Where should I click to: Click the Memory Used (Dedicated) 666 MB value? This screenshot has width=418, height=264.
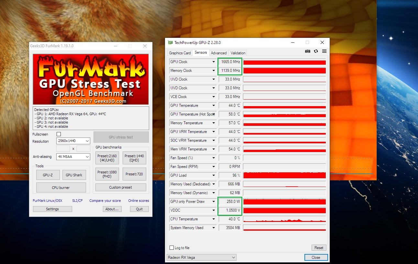coord(230,184)
